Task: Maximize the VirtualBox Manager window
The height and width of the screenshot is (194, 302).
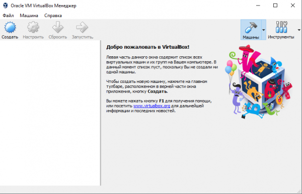Action: pyautogui.click(x=275, y=6)
